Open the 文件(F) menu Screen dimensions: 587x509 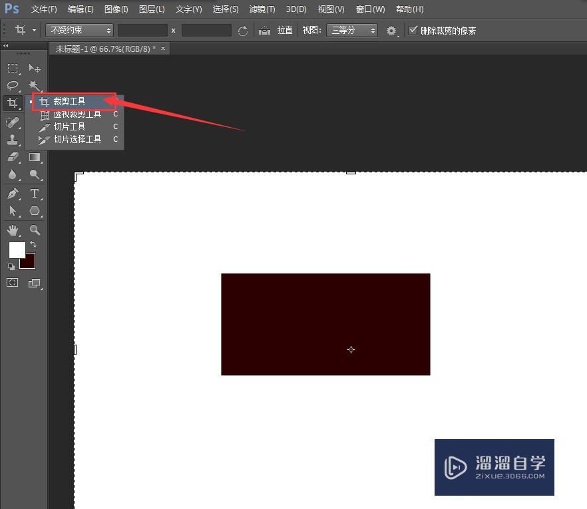pos(44,9)
